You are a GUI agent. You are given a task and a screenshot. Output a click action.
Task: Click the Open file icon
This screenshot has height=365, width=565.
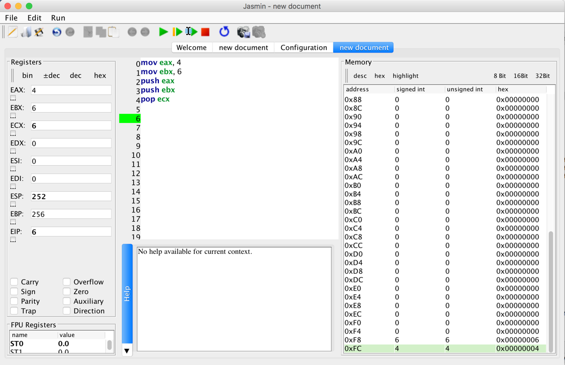pos(26,32)
